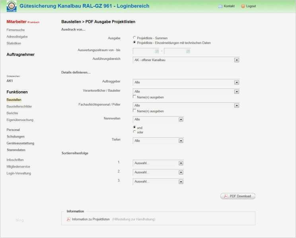Click the PDF Download button
The width and height of the screenshot is (296, 238).
(238, 196)
